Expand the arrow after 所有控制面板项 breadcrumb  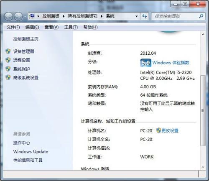(x=102, y=16)
